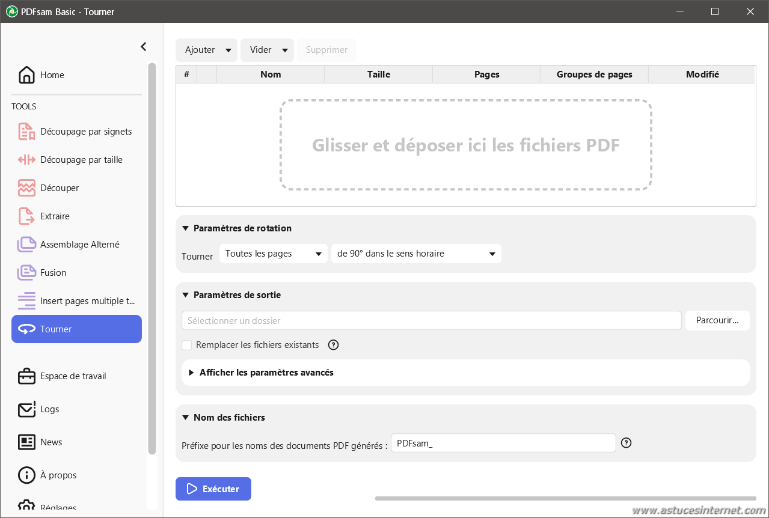Expand Afficher les paramètres avancés
The width and height of the screenshot is (769, 518).
(x=266, y=373)
